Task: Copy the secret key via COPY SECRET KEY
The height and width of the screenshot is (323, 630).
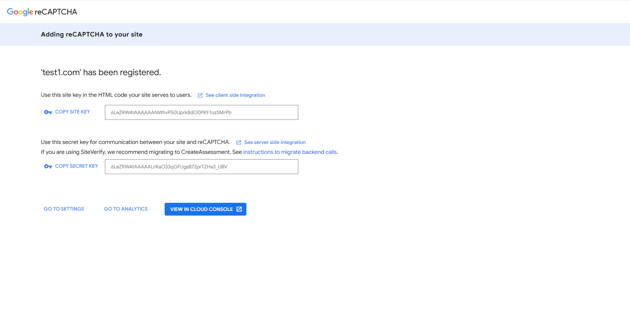Action: [76, 166]
